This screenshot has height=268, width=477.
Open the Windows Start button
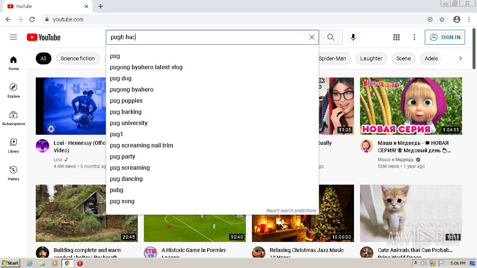tap(10, 263)
